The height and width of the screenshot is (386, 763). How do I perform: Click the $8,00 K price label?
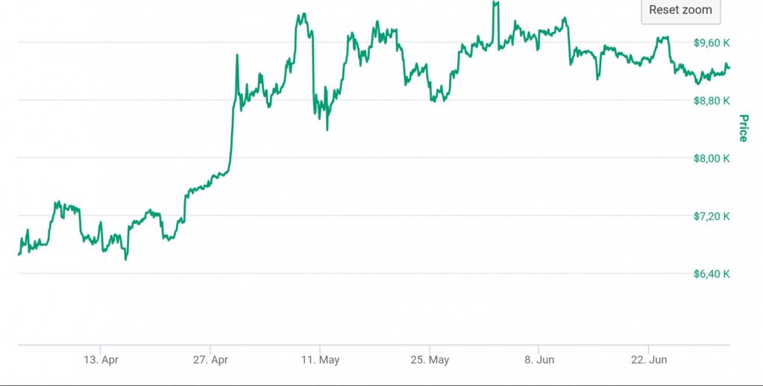point(712,158)
